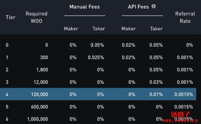
Task: Click the 600,000 required WOO value
Action: (39, 107)
